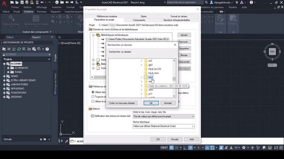This screenshot has height=159, width=284.
Task: Toggle the snap mode dotted grid icon
Action: (177, 148)
